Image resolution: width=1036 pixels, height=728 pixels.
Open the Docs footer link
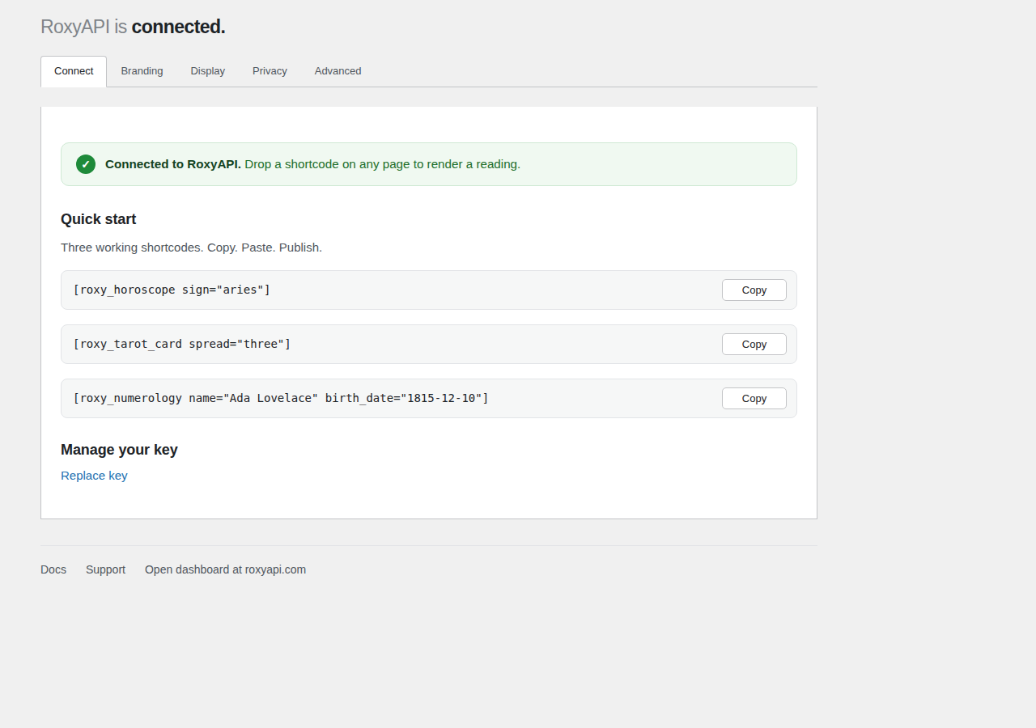[53, 569]
